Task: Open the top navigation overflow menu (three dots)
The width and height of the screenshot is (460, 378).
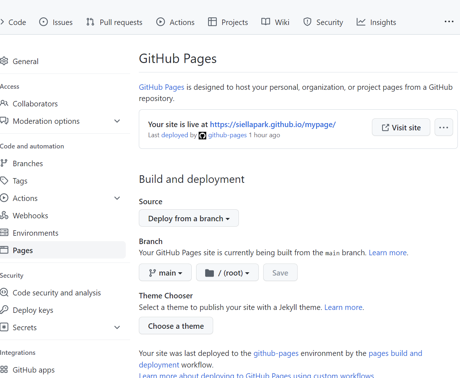Action: (x=449, y=22)
